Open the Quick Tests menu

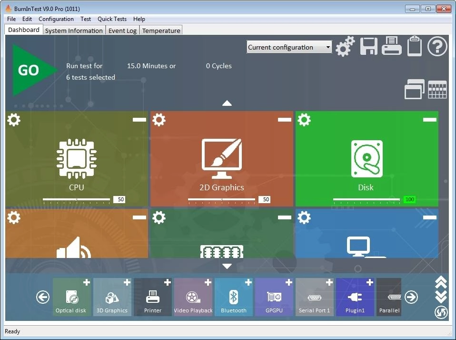(x=112, y=19)
